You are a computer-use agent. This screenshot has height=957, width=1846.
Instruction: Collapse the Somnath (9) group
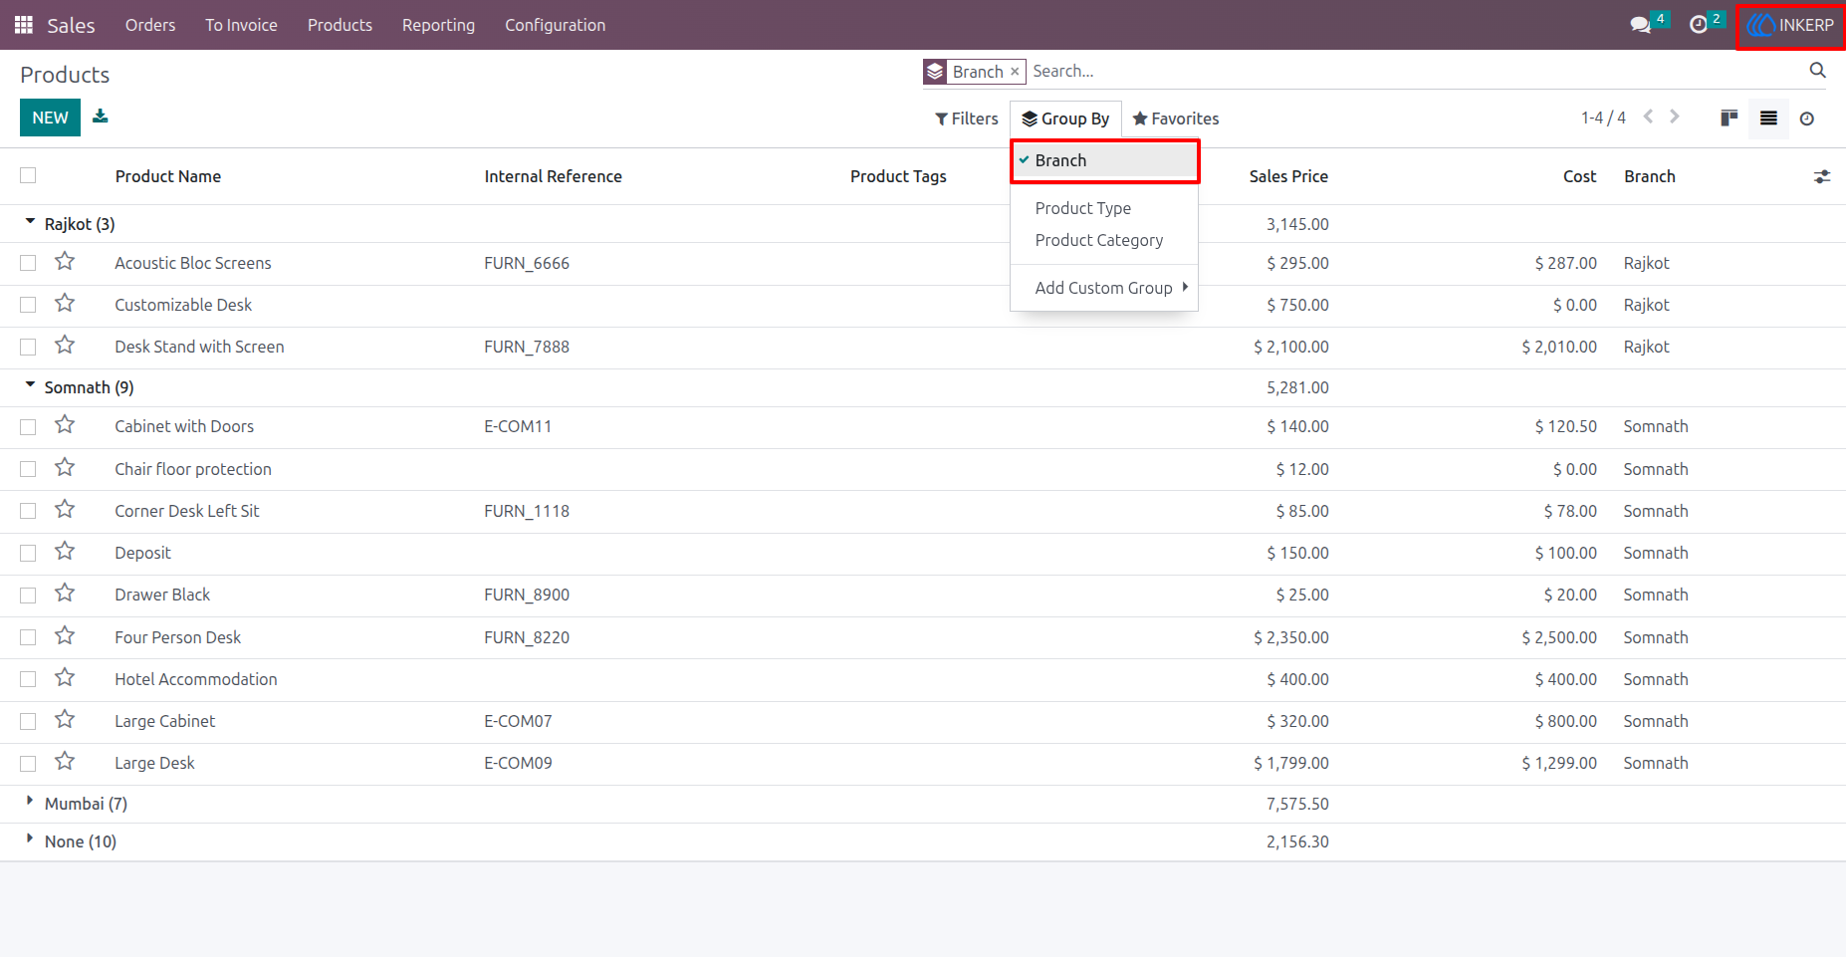79,387
